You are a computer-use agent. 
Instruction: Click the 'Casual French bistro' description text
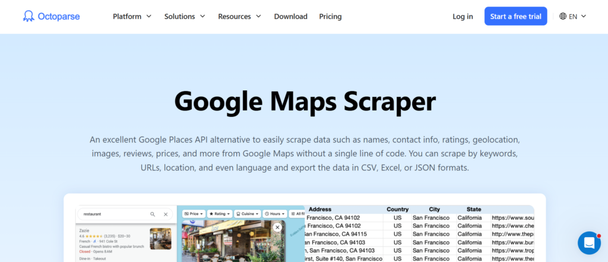click(x=112, y=247)
